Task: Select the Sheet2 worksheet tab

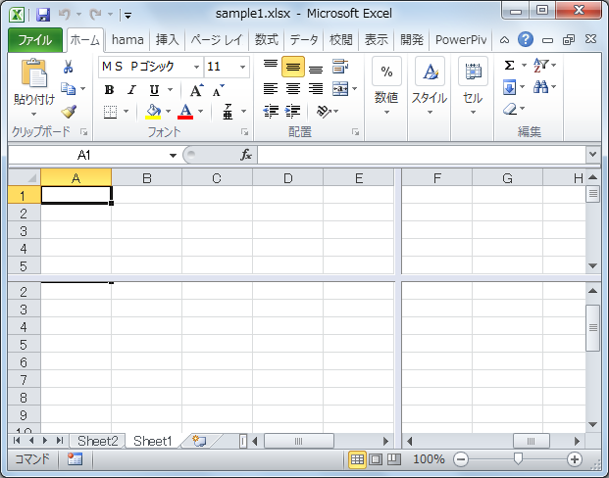Action: click(97, 441)
